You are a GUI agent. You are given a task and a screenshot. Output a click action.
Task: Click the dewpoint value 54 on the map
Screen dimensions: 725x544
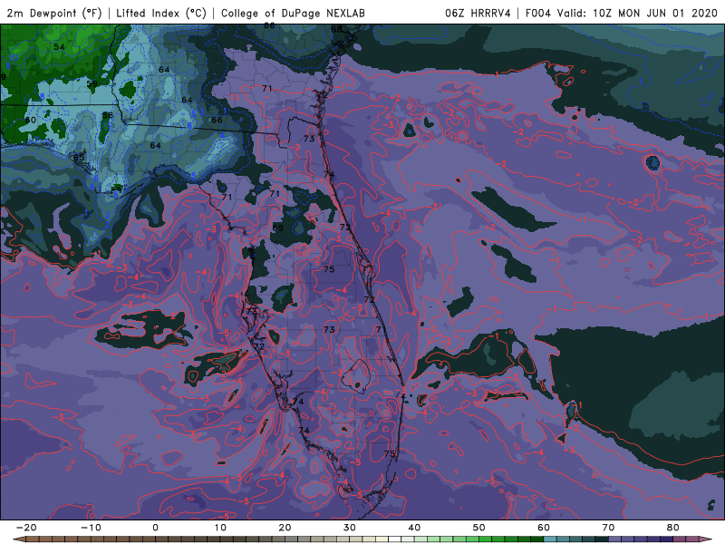tap(59, 47)
